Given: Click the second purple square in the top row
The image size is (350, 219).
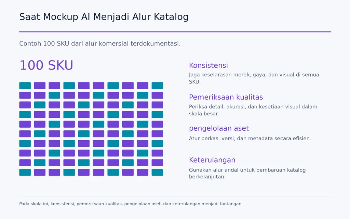Looking at the screenshot, I should point(54,86).
